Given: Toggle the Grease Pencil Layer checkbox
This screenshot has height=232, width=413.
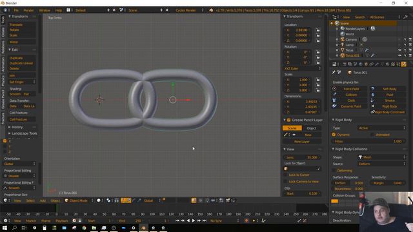Looking at the screenshot, I should pyautogui.click(x=288, y=120).
